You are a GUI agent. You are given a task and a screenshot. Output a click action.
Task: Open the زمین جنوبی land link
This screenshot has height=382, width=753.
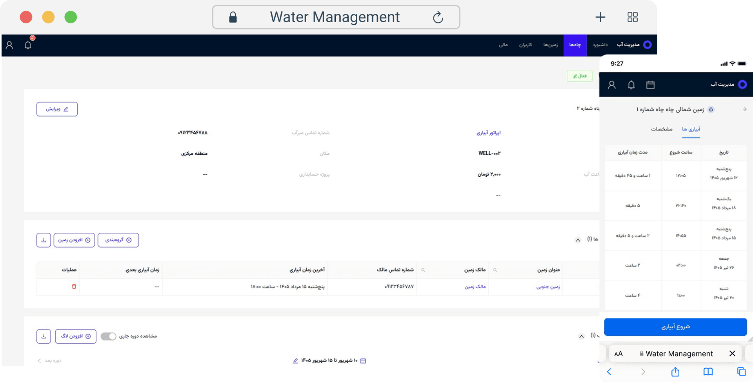click(548, 287)
